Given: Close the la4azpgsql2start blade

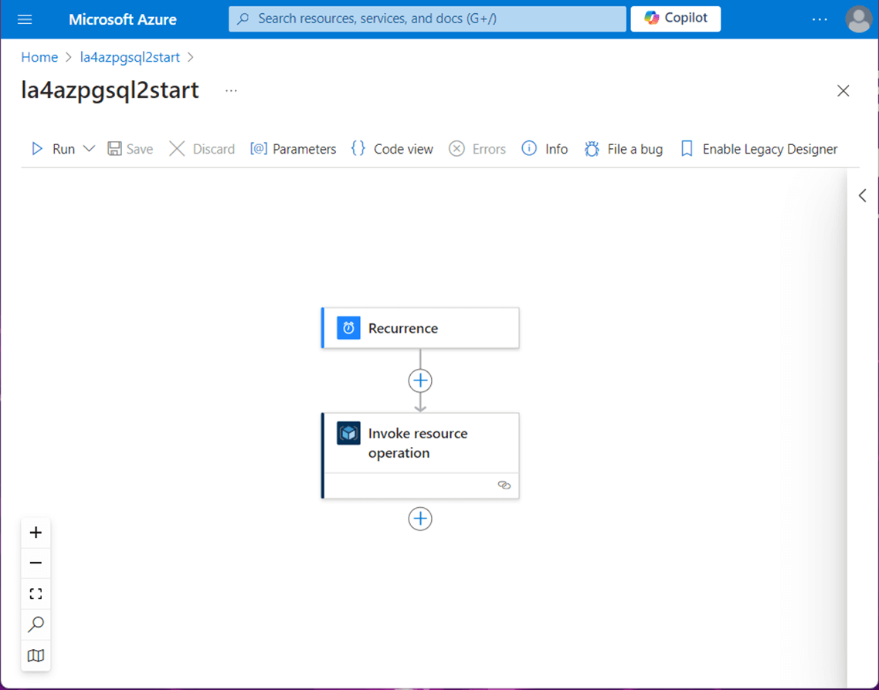Looking at the screenshot, I should (843, 91).
